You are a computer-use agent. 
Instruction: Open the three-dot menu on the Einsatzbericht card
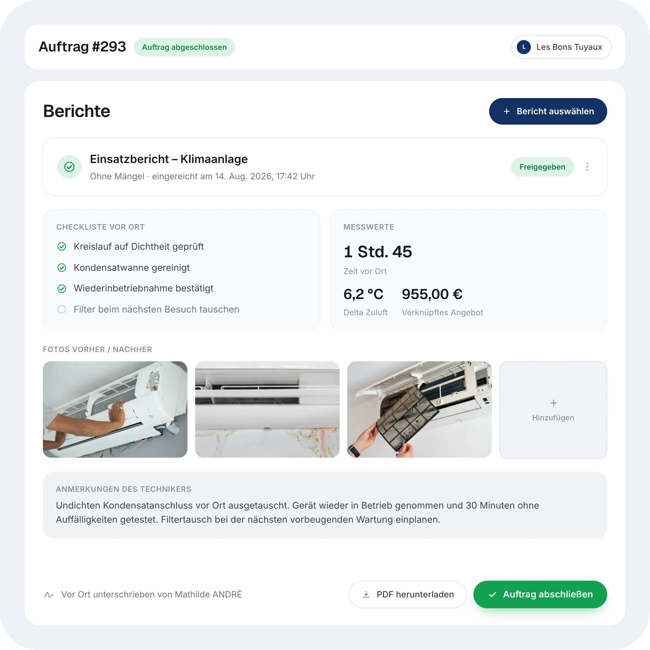[x=587, y=167]
